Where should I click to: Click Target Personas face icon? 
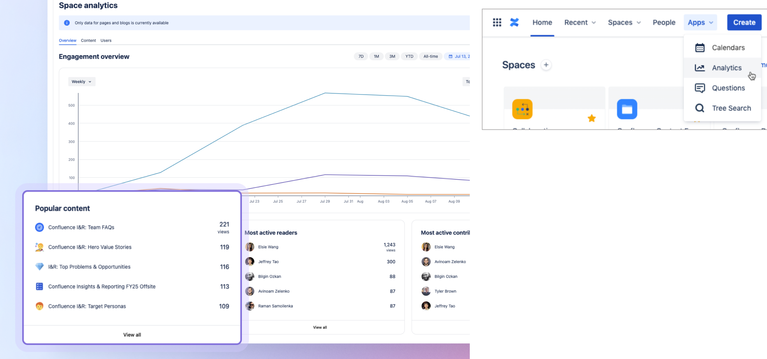click(x=39, y=306)
